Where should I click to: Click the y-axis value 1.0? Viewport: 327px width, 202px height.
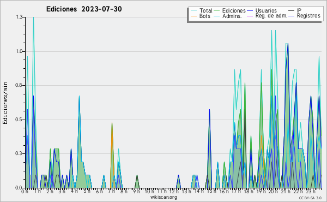pos(19,51)
